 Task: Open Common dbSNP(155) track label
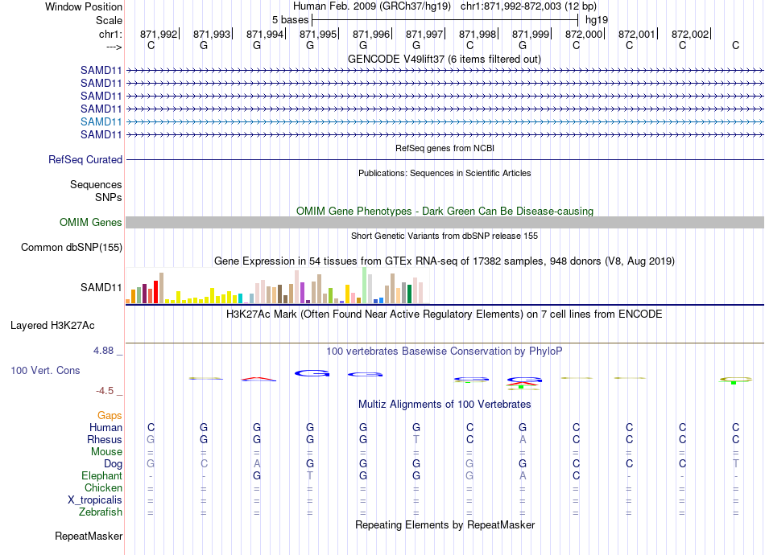pos(72,248)
